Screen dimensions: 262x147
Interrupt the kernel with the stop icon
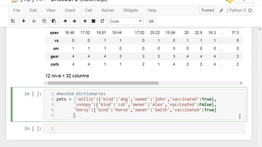94,21
